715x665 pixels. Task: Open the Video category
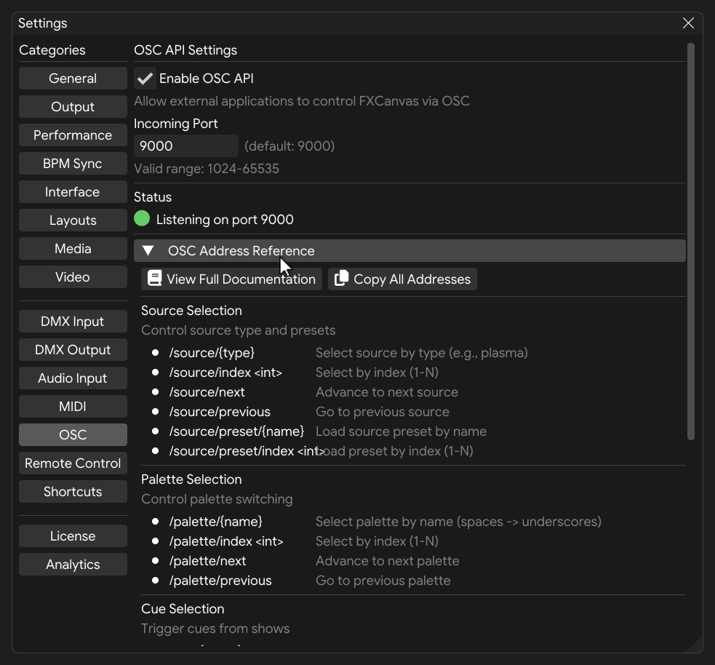tap(73, 277)
